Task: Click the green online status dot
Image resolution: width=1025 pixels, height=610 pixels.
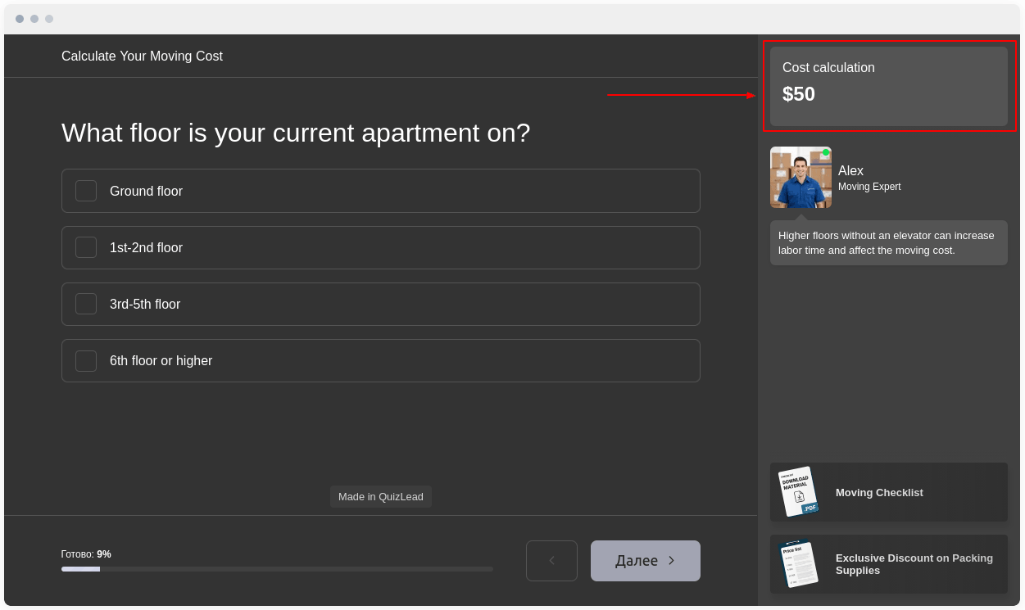Action: [826, 152]
